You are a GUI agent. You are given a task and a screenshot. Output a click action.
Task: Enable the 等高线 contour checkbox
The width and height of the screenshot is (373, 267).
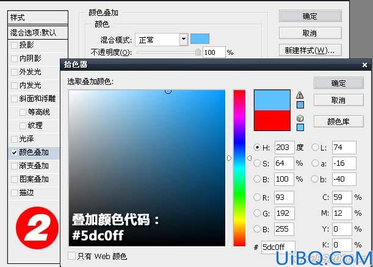(23, 112)
